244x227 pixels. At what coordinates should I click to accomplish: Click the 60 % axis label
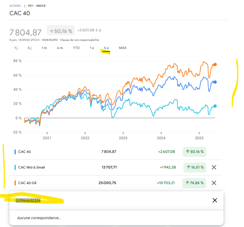[17, 75]
